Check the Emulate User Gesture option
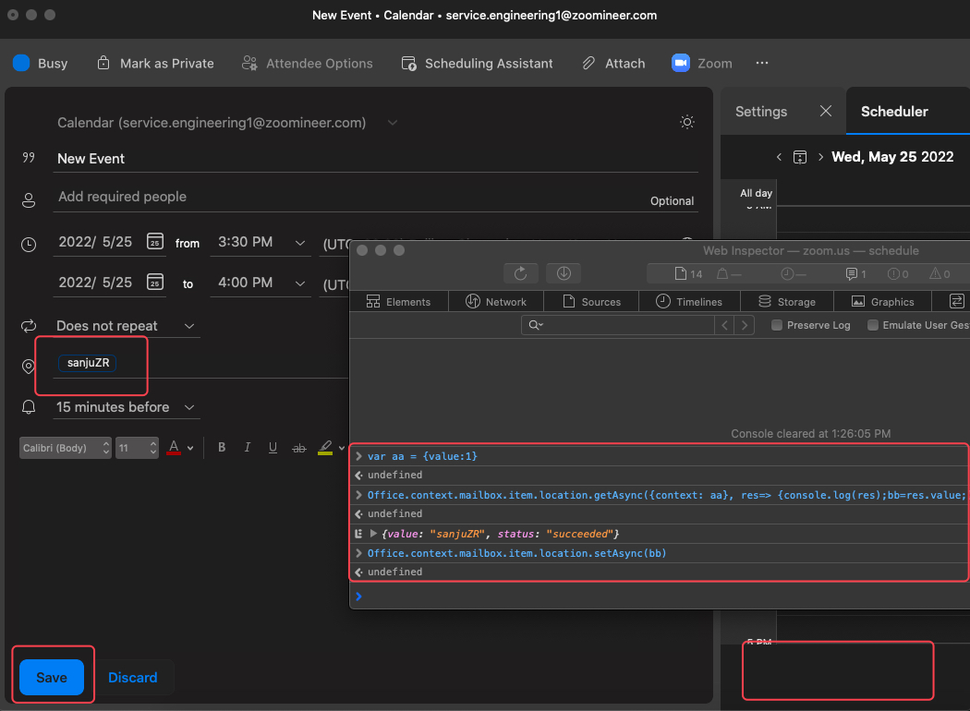This screenshot has width=970, height=711. [x=872, y=324]
